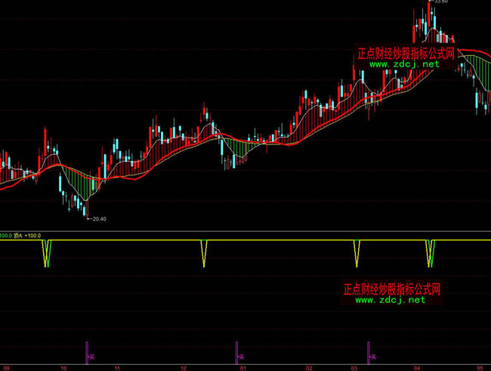
Task: Select the last purple buy signal marker
Action: point(369,350)
